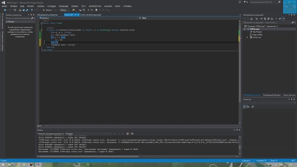Click the Home icon in Solution Explorer
The image size is (297, 167).
click(x=252, y=19)
